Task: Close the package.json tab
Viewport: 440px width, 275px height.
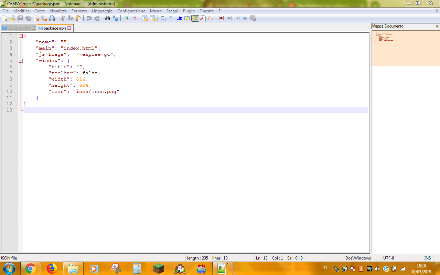Action: click(69, 28)
